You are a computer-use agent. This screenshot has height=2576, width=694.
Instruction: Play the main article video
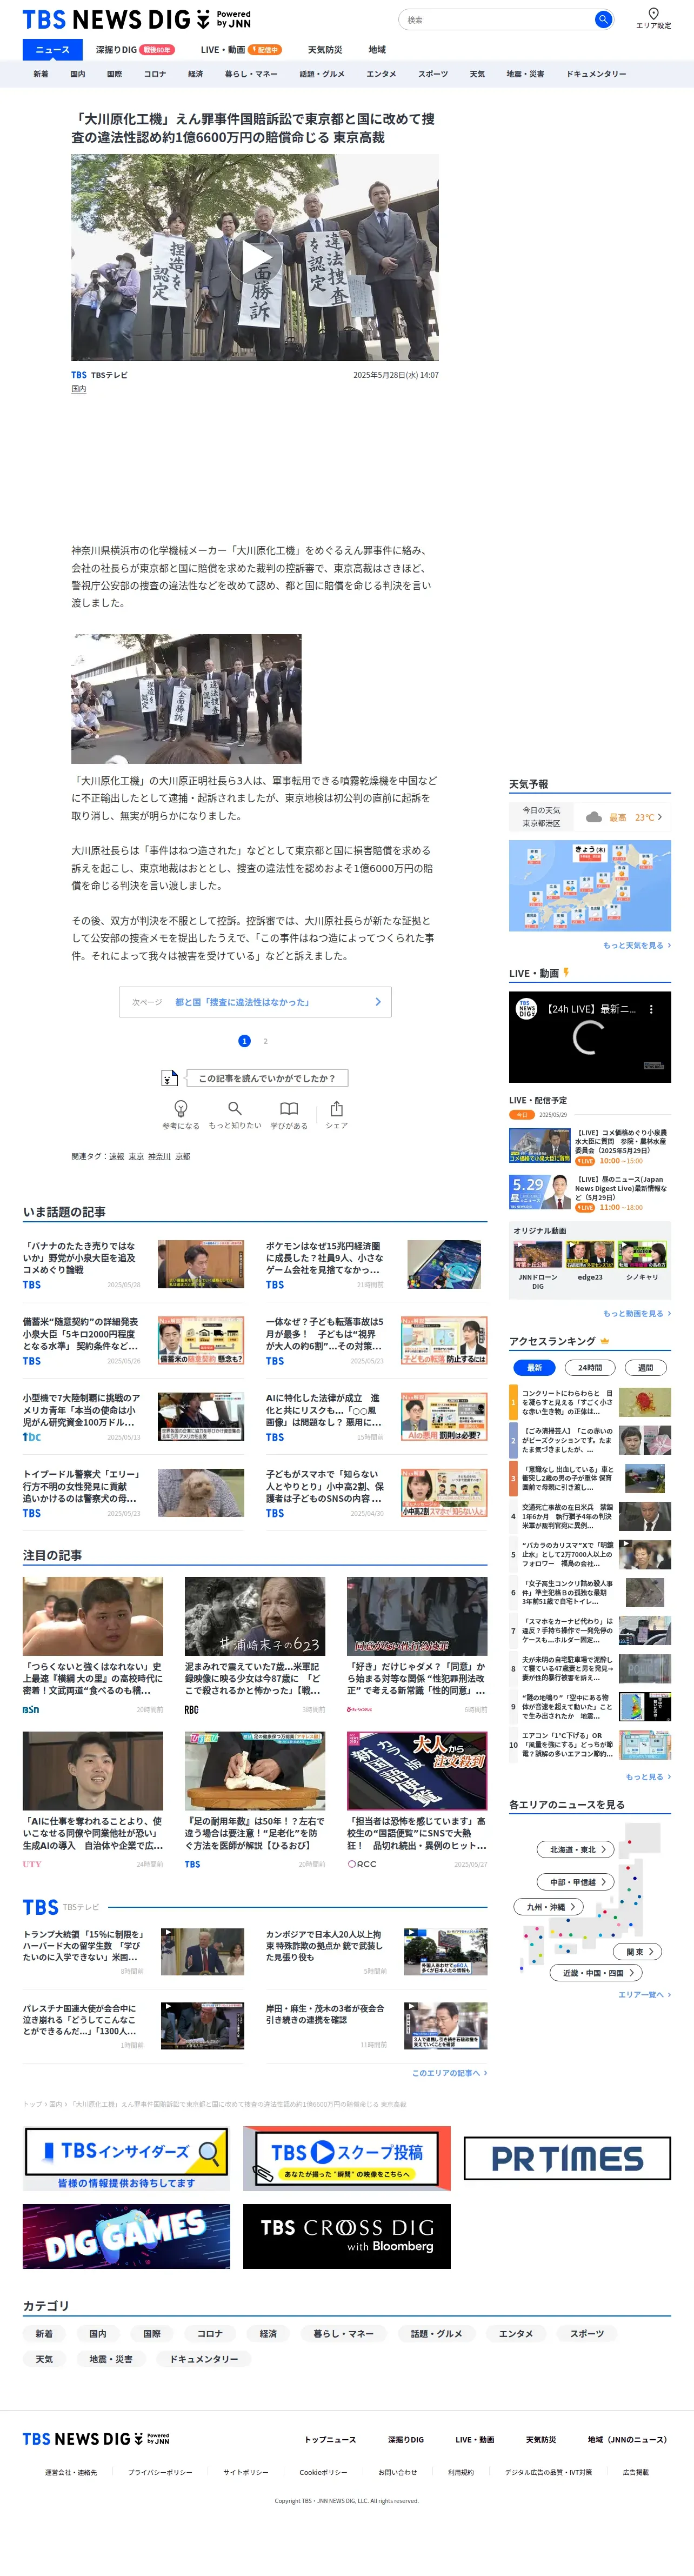coord(255,257)
